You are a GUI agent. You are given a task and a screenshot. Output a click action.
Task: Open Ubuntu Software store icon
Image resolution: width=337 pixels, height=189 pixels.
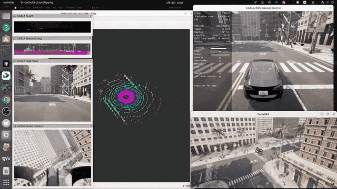click(x=6, y=39)
